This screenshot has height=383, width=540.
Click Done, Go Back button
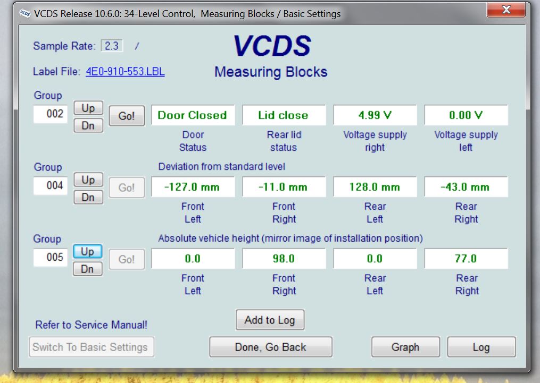click(270, 347)
